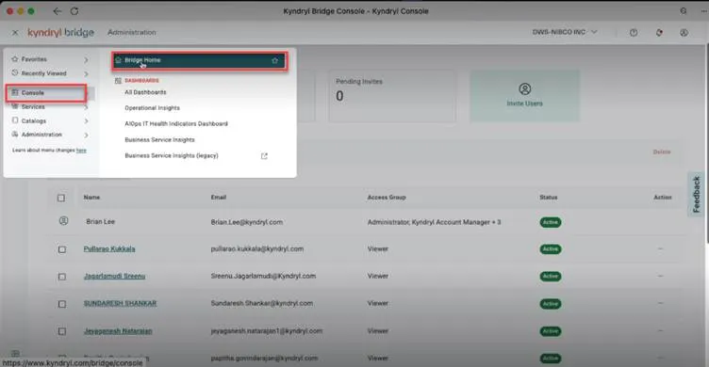
Task: Click the Active status badge for Brian Lee
Action: [x=551, y=222]
